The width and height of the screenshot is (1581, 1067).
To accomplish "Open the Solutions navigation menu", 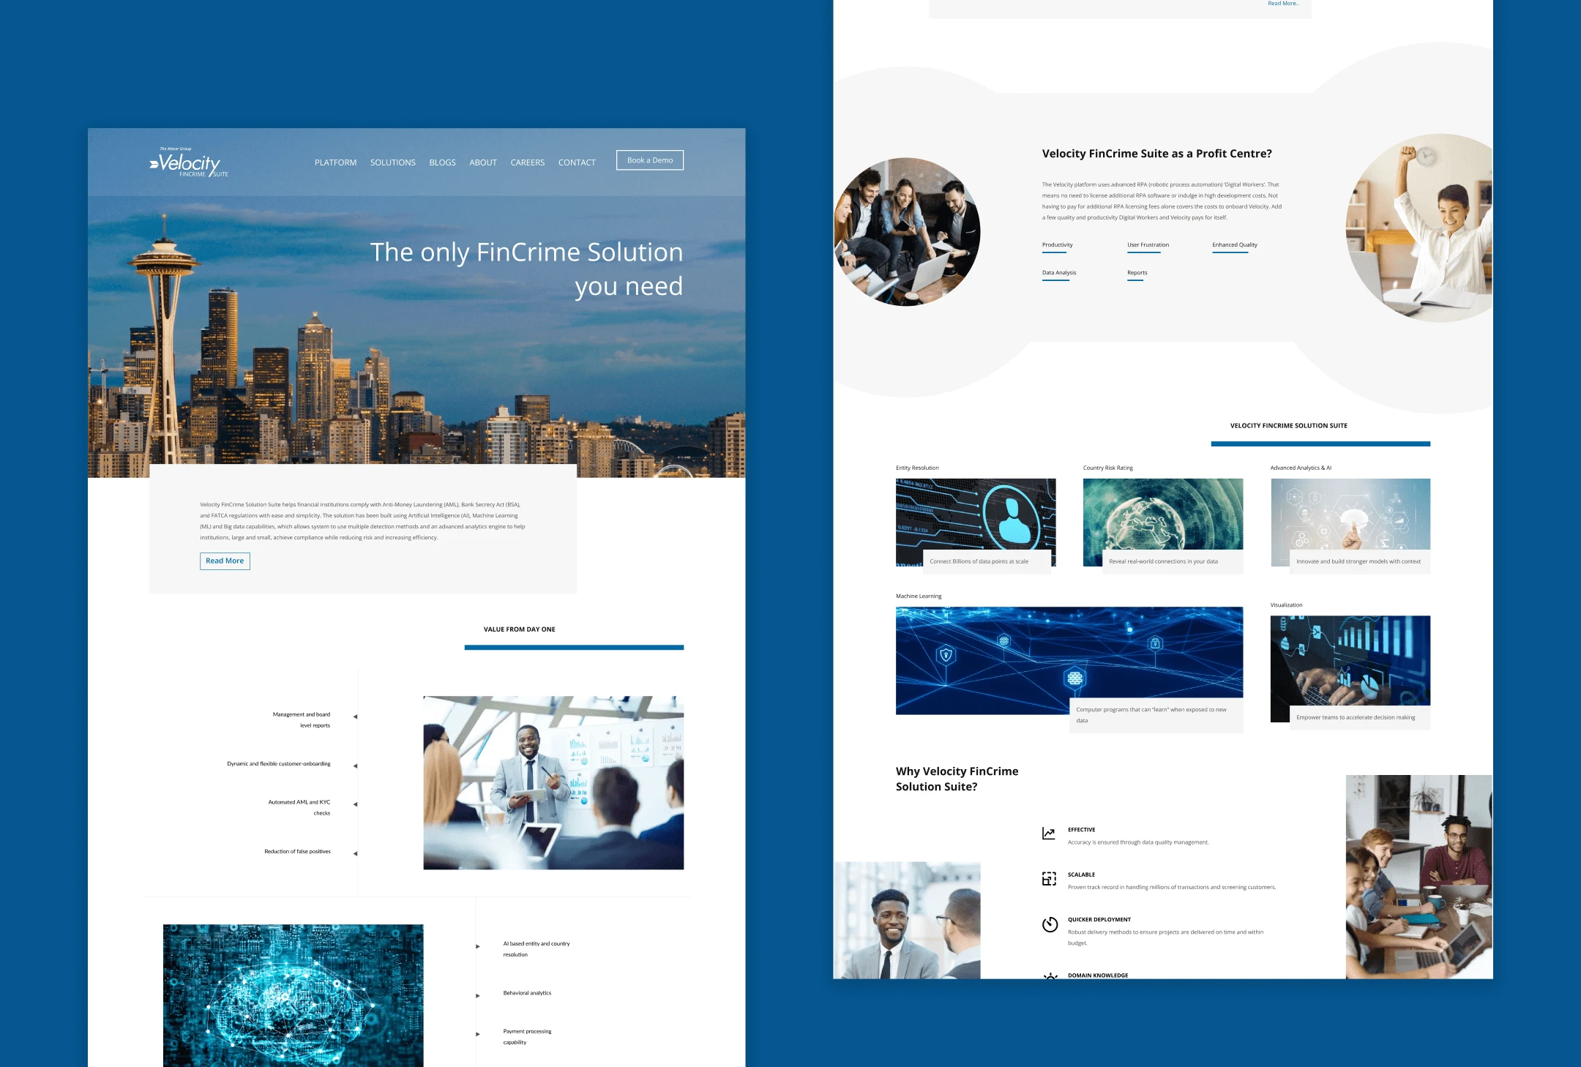I will click(393, 162).
